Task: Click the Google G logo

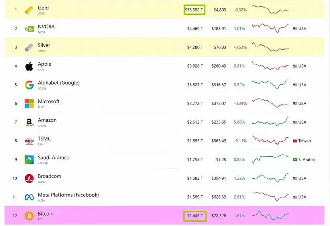Action: tap(29, 85)
